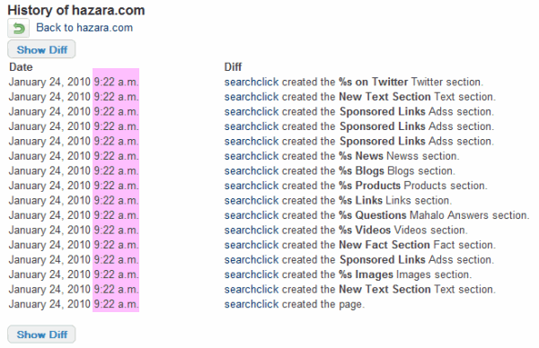This screenshot has height=348, width=539.
Task: Click the History of hazara.com heading
Action: 76,10
